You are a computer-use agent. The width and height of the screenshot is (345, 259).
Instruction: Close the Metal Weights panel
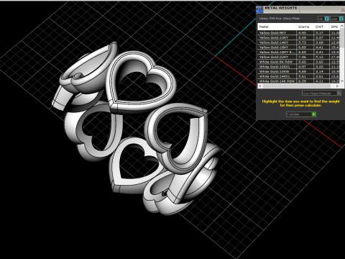point(343,9)
